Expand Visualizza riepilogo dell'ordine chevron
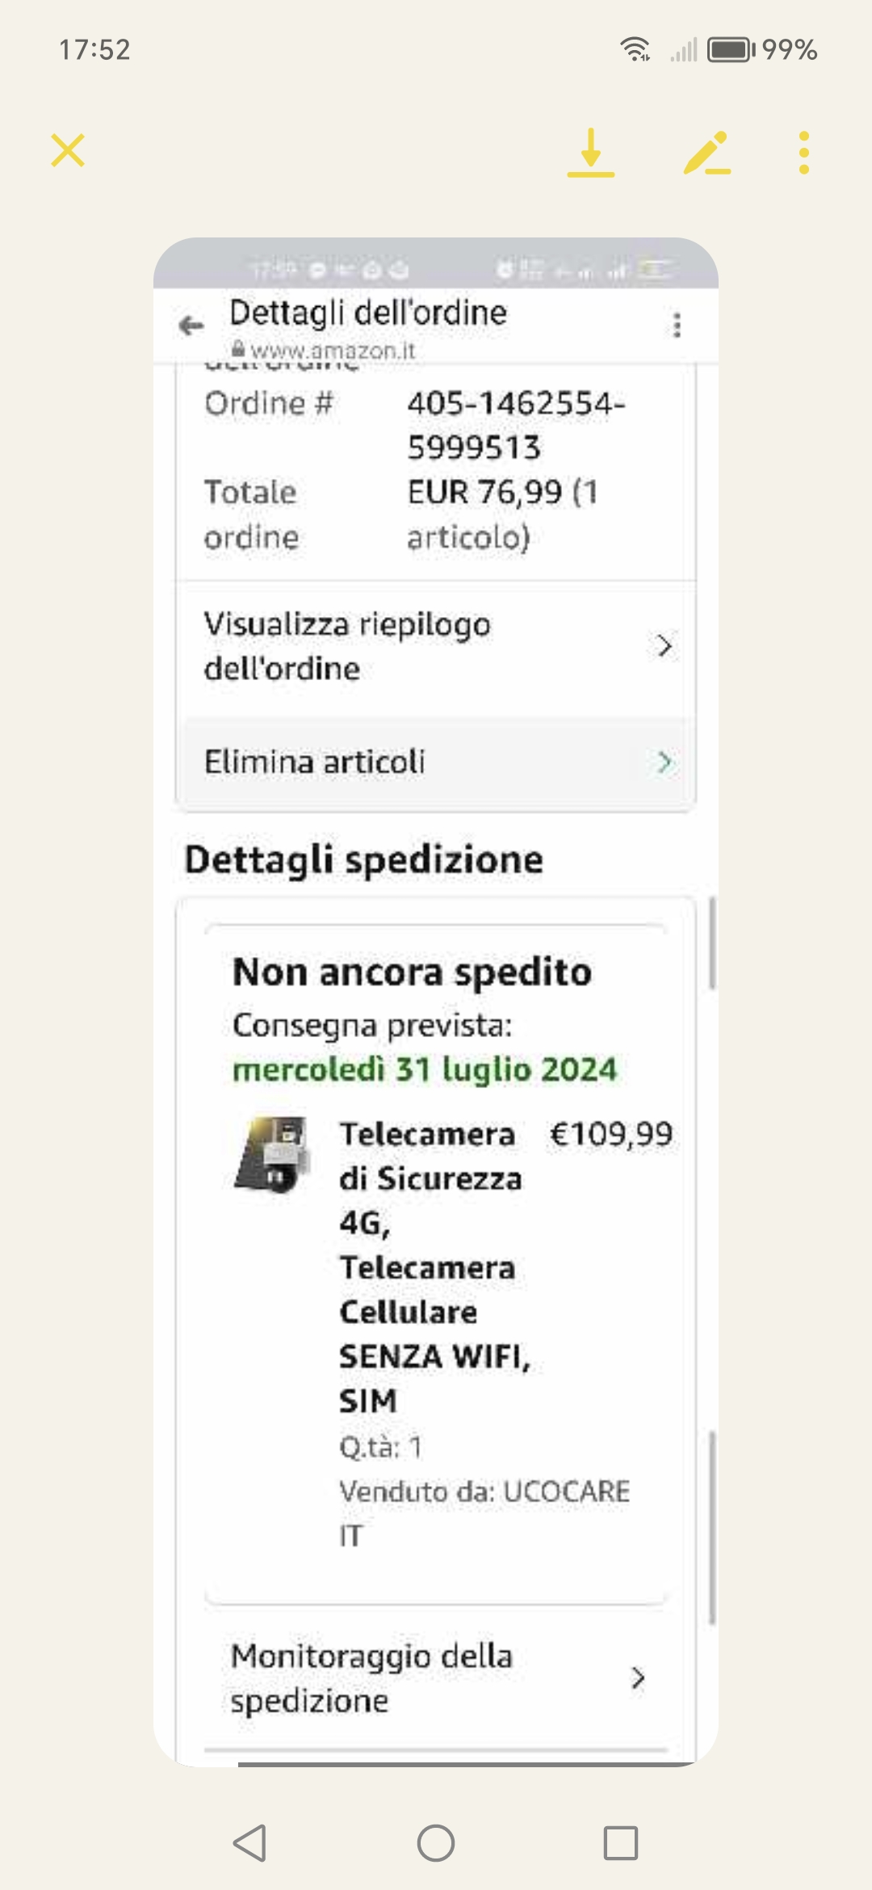 (x=664, y=646)
